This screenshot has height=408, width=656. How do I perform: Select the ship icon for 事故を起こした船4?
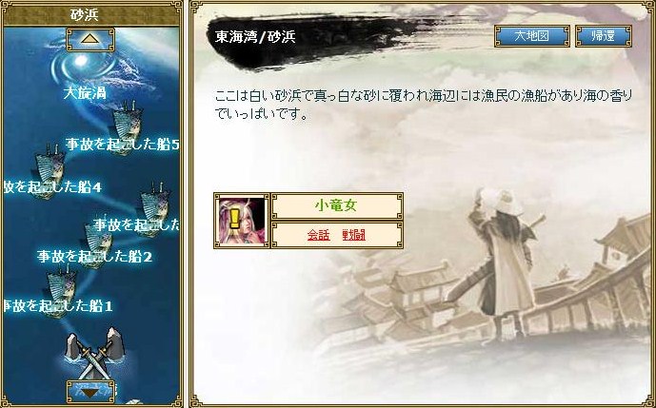point(49,170)
